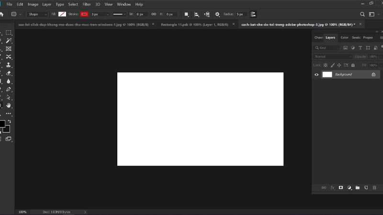383x215 pixels.
Task: Click the red Stroke color swatch
Action: (x=84, y=14)
